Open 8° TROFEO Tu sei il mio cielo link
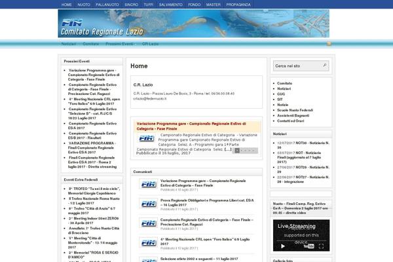 (x=94, y=191)
